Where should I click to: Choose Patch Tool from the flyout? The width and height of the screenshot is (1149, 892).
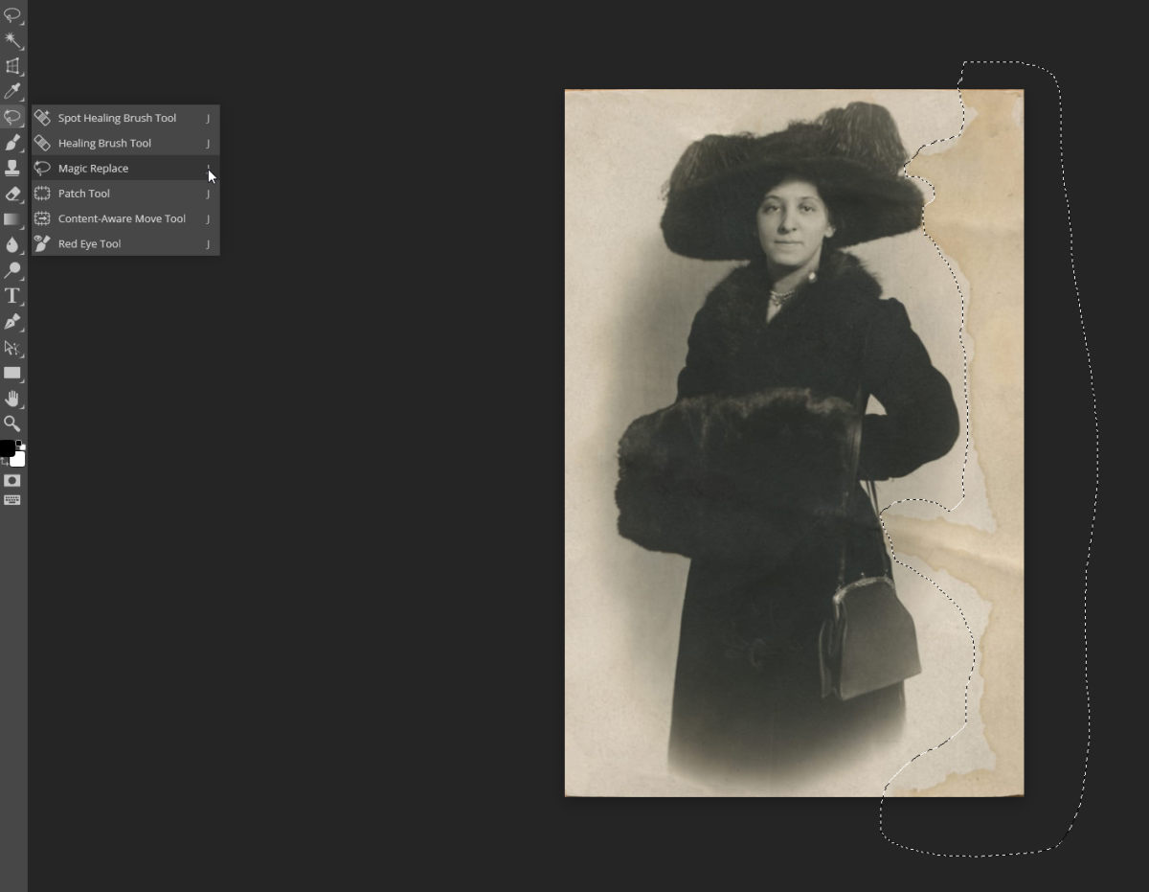[x=125, y=194]
